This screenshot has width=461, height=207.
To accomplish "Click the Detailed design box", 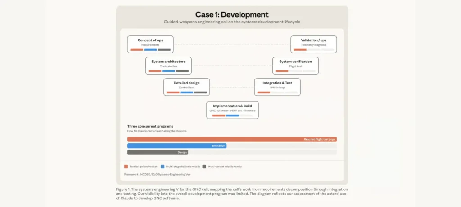I will click(x=187, y=87).
